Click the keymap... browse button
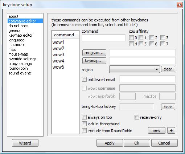The image size is (185, 154). (94, 61)
